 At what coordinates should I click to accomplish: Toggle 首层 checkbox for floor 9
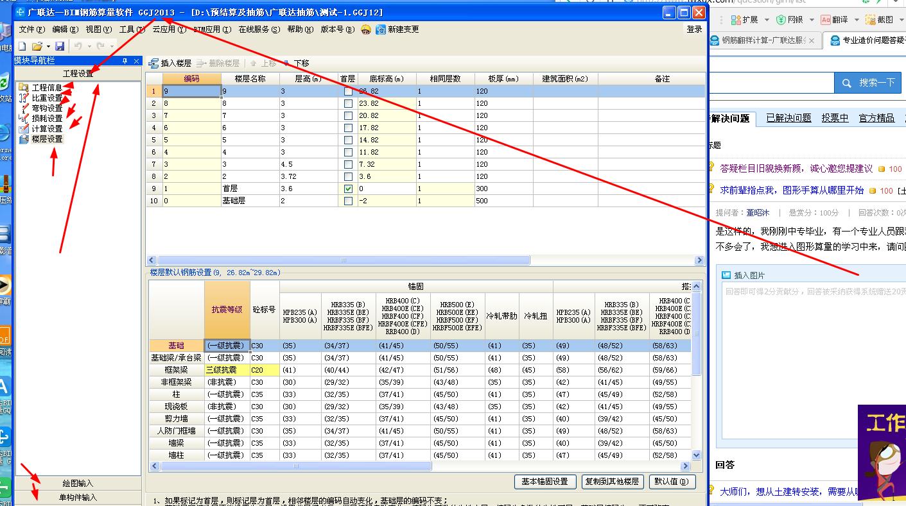coord(348,92)
